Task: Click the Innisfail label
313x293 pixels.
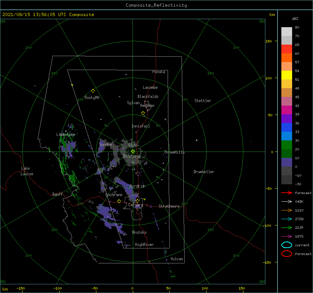Action: (x=141, y=126)
